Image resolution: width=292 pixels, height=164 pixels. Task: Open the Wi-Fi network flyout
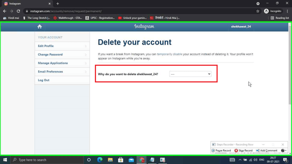tap(250, 160)
